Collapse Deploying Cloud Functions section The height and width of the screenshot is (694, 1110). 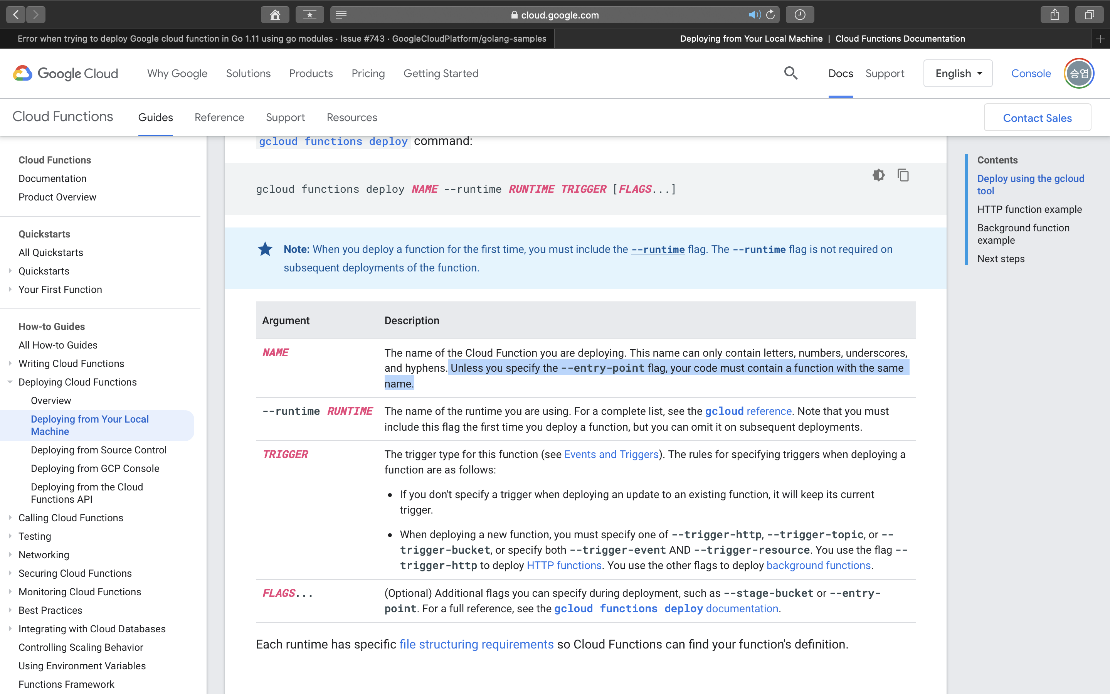tap(10, 382)
